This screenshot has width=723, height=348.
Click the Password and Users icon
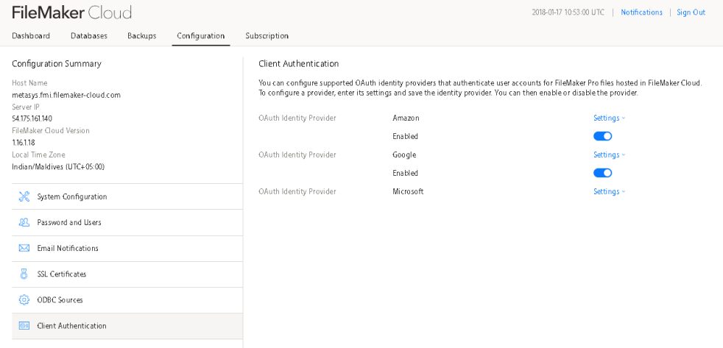click(24, 222)
